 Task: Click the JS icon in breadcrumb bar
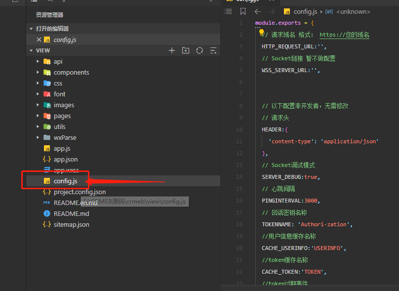tap(287, 12)
